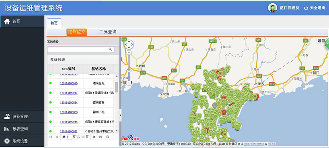The height and width of the screenshot is (148, 329).
Task: Open 报表查询 in the sidebar
Action: [x=22, y=129]
